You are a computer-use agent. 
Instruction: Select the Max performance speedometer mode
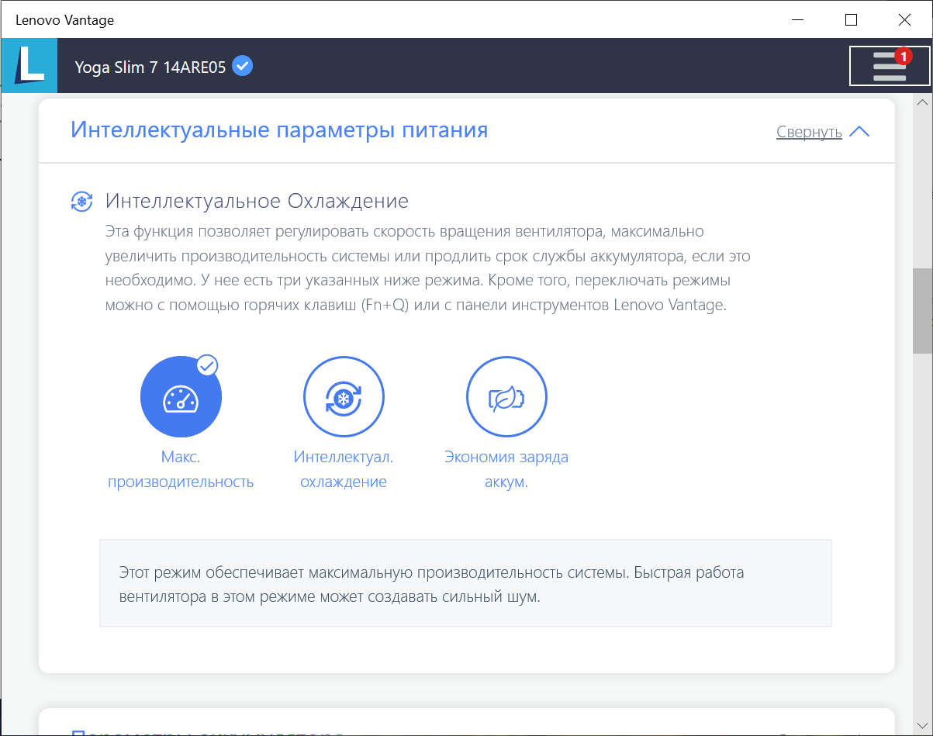181,396
